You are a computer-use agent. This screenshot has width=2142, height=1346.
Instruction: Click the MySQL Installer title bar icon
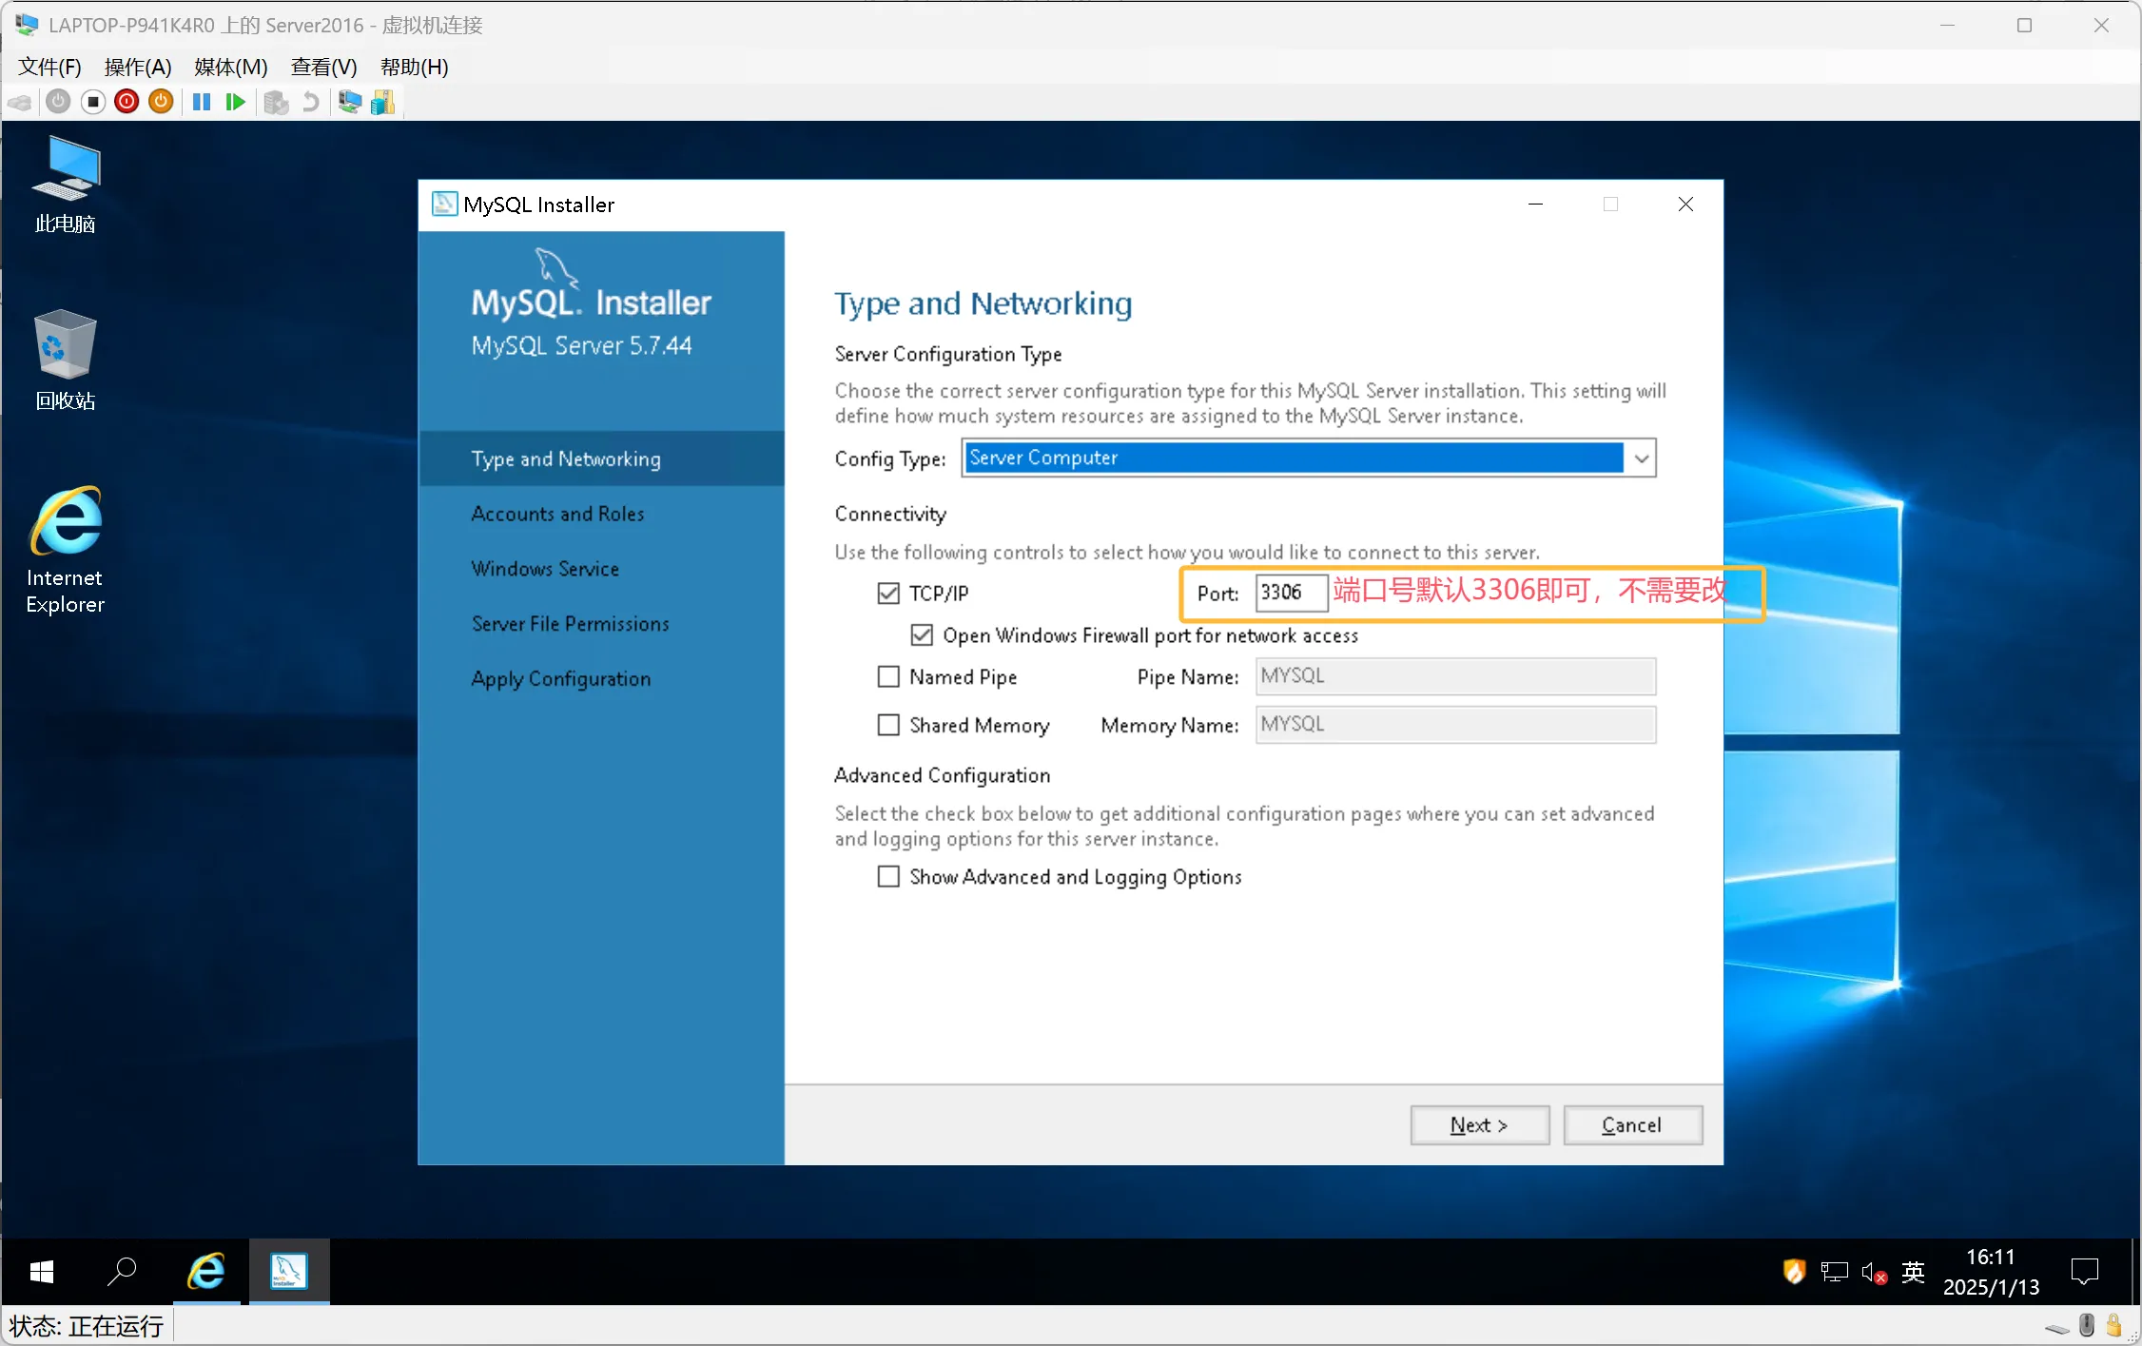(x=444, y=205)
